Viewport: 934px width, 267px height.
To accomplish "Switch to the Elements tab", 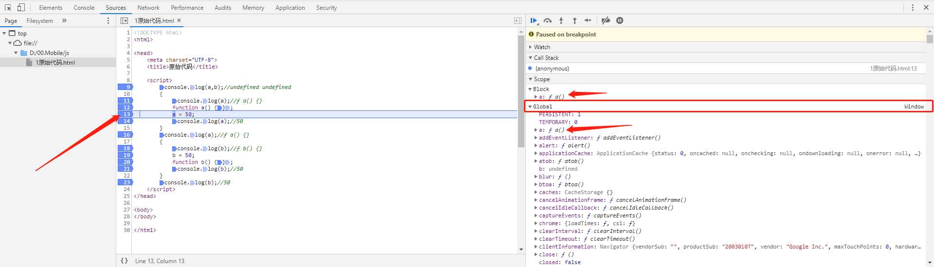I will (x=51, y=8).
